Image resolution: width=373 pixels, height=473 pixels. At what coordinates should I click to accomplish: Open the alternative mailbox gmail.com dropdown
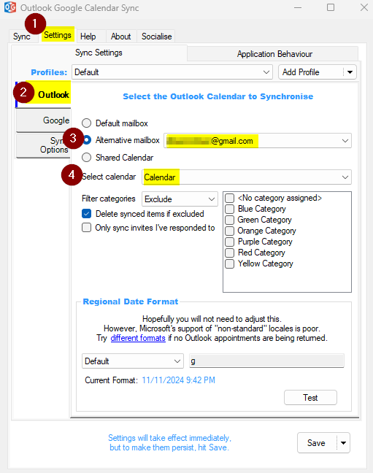tap(258, 141)
